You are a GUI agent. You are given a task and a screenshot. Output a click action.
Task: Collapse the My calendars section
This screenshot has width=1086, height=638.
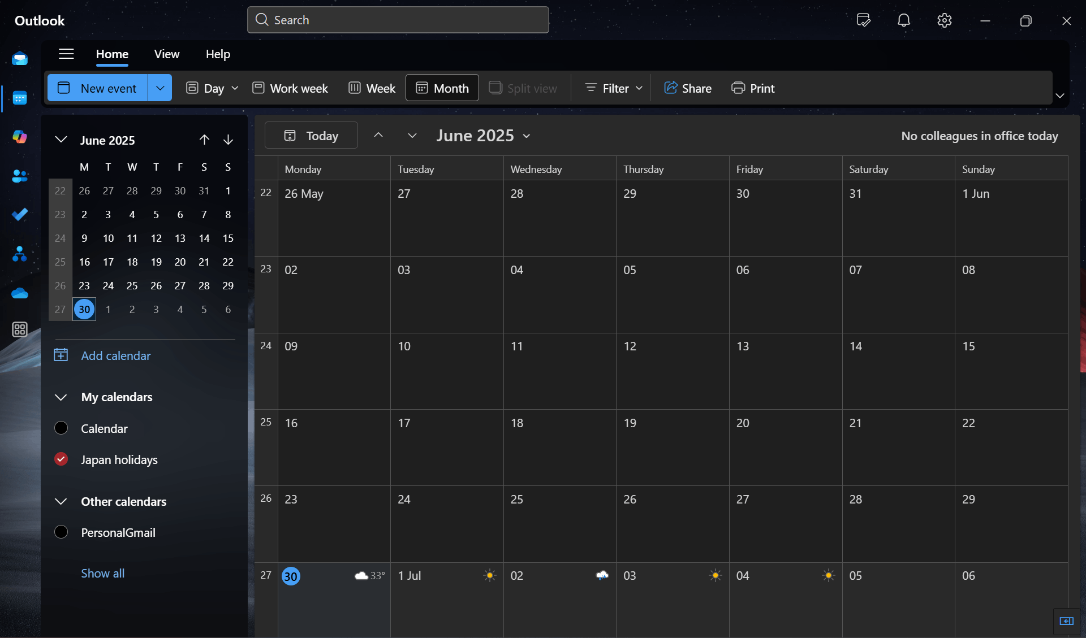(x=61, y=397)
